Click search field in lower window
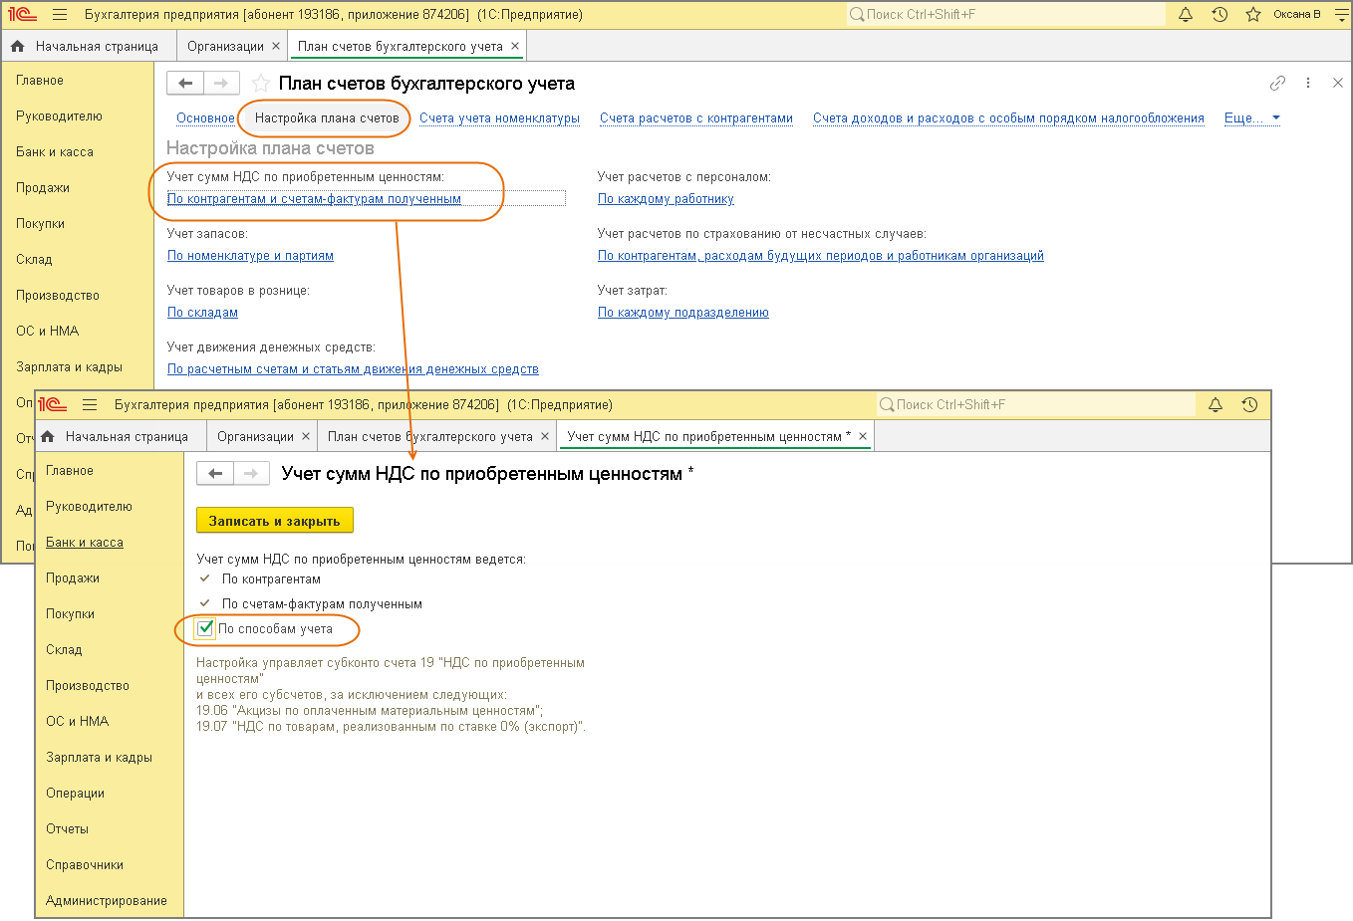Viewport: 1353px width, 921px height. [x=1036, y=405]
